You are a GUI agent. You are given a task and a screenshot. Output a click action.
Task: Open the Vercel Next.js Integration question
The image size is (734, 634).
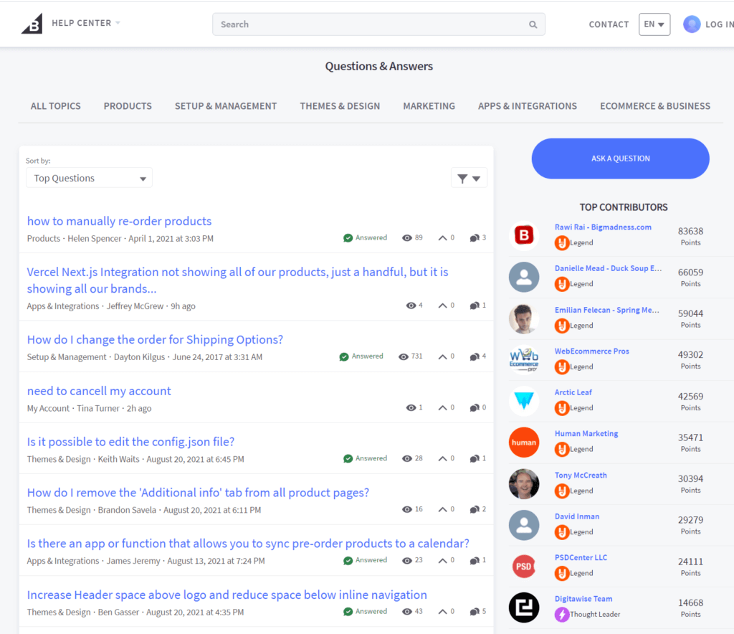(237, 280)
